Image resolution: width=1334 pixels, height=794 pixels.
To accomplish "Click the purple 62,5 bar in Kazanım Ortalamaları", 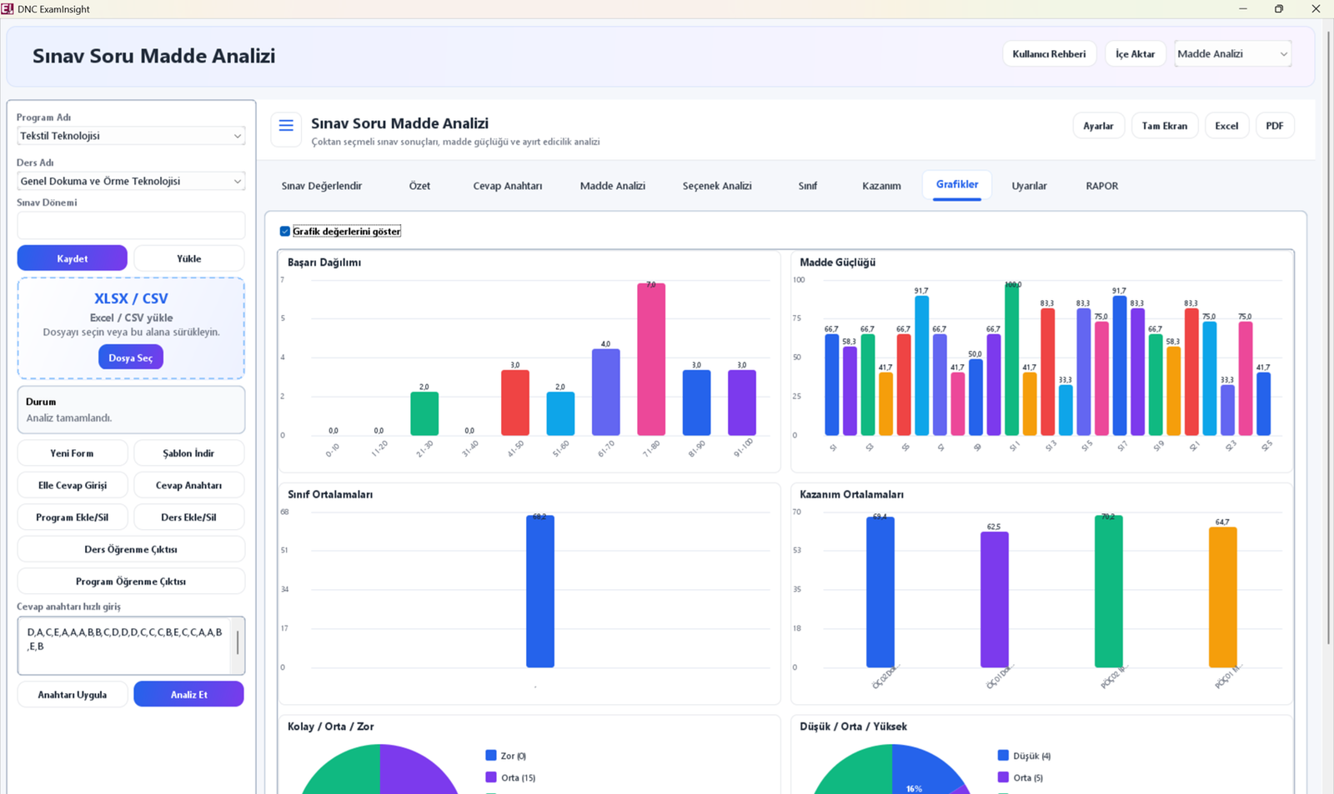I will click(995, 600).
